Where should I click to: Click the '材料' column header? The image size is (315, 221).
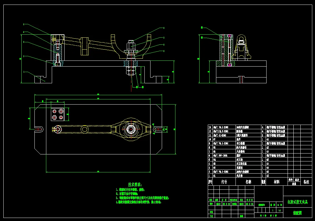(277, 182)
